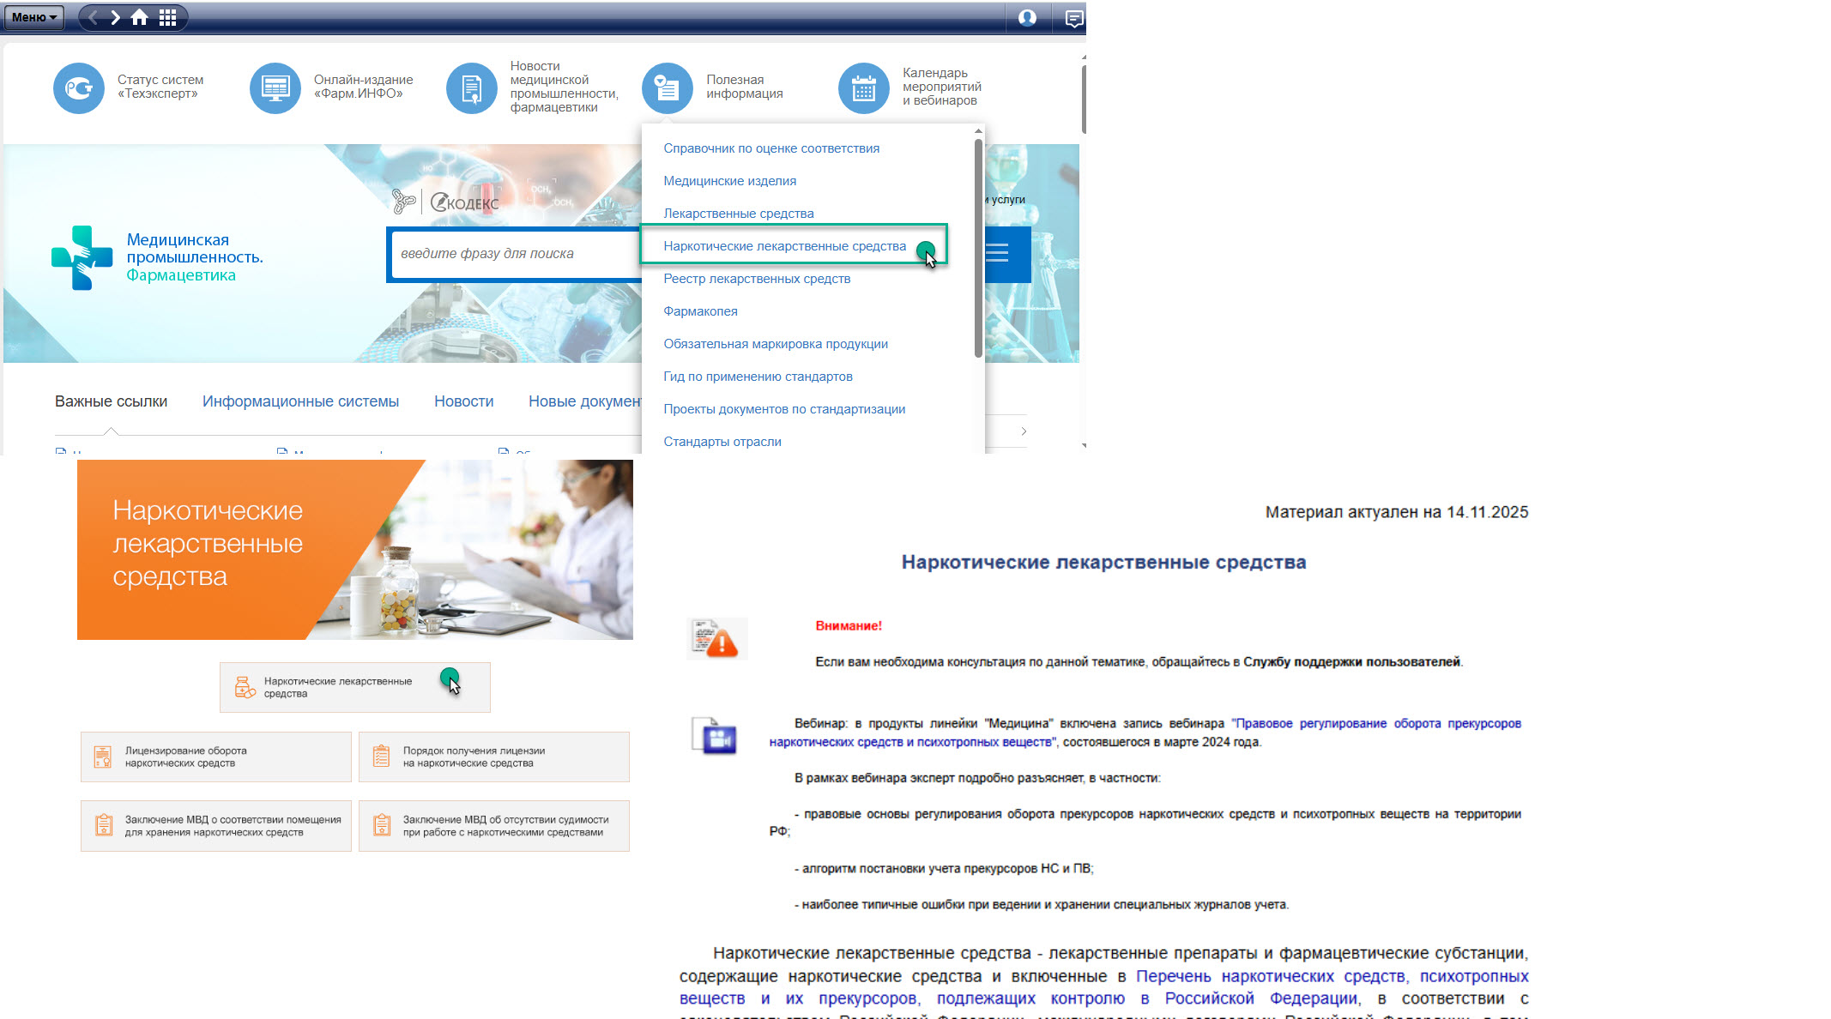The height and width of the screenshot is (1019, 1831).
Task: Click Лицензирование оборота наркотических средств button
Action: 215,757
